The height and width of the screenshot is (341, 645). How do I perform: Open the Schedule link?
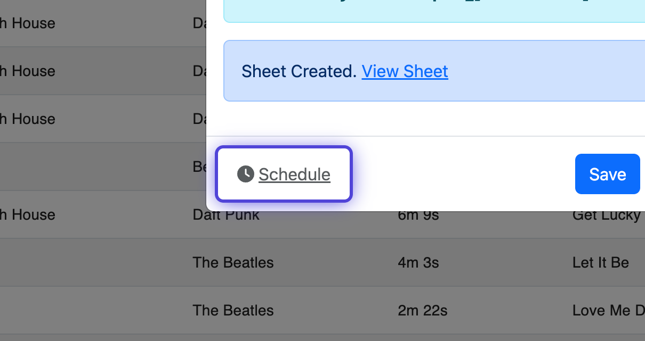[x=294, y=174]
